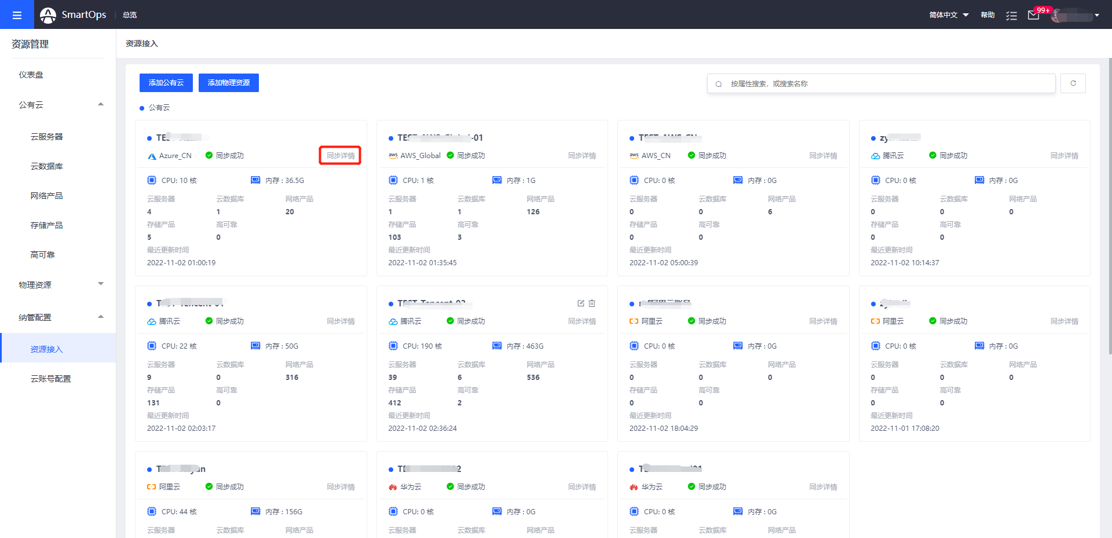Open the task checklist icon in header

pos(1011,16)
